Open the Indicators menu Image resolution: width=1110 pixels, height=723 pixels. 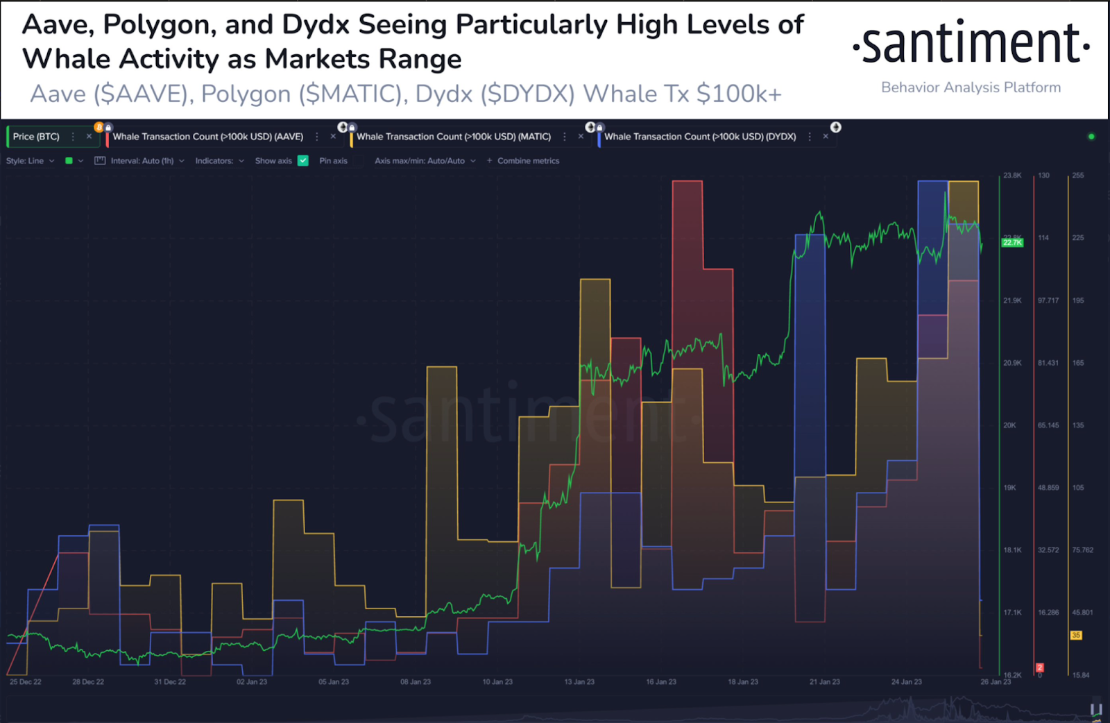tap(219, 160)
